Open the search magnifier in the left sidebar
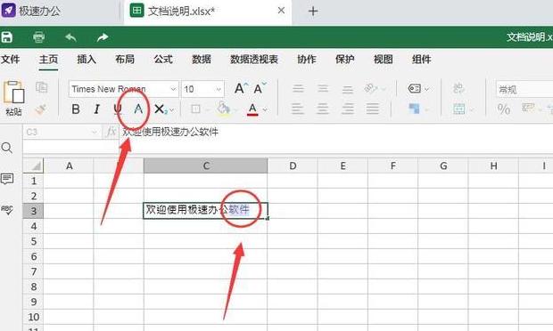This screenshot has width=553, height=331. (7, 148)
